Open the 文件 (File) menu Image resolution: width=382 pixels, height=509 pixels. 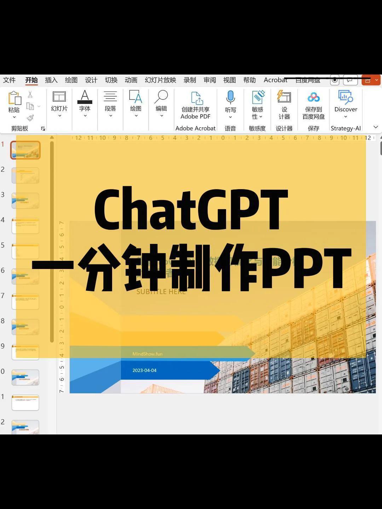click(9, 80)
